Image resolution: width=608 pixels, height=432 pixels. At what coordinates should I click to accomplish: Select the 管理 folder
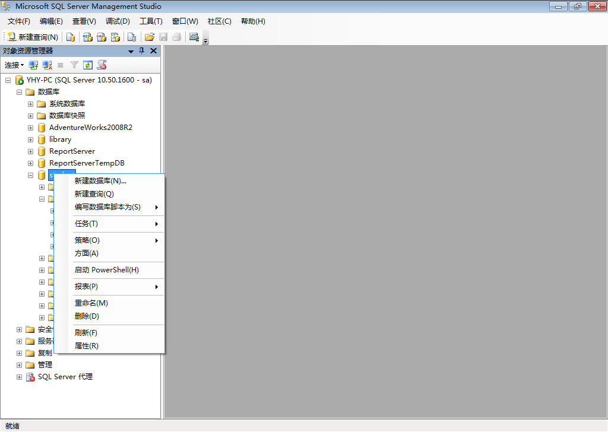(45, 365)
